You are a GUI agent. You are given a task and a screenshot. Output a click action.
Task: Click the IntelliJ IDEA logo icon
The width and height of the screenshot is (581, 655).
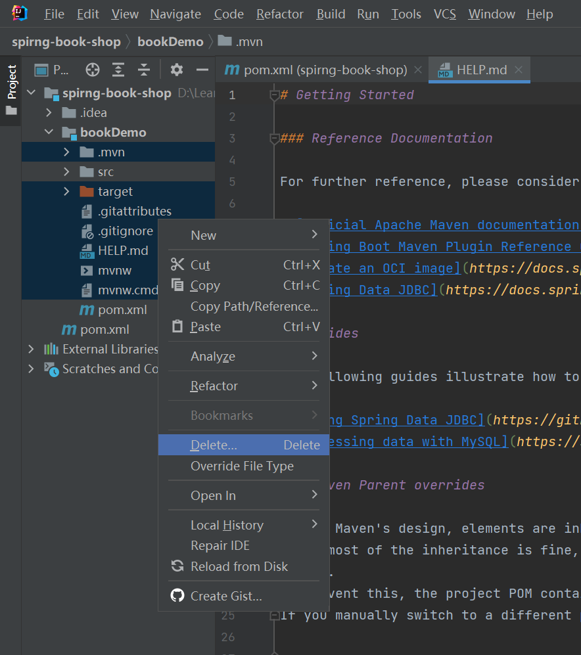[x=19, y=13]
